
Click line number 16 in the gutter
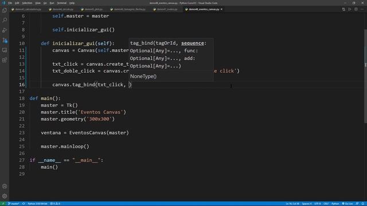tap(22, 85)
